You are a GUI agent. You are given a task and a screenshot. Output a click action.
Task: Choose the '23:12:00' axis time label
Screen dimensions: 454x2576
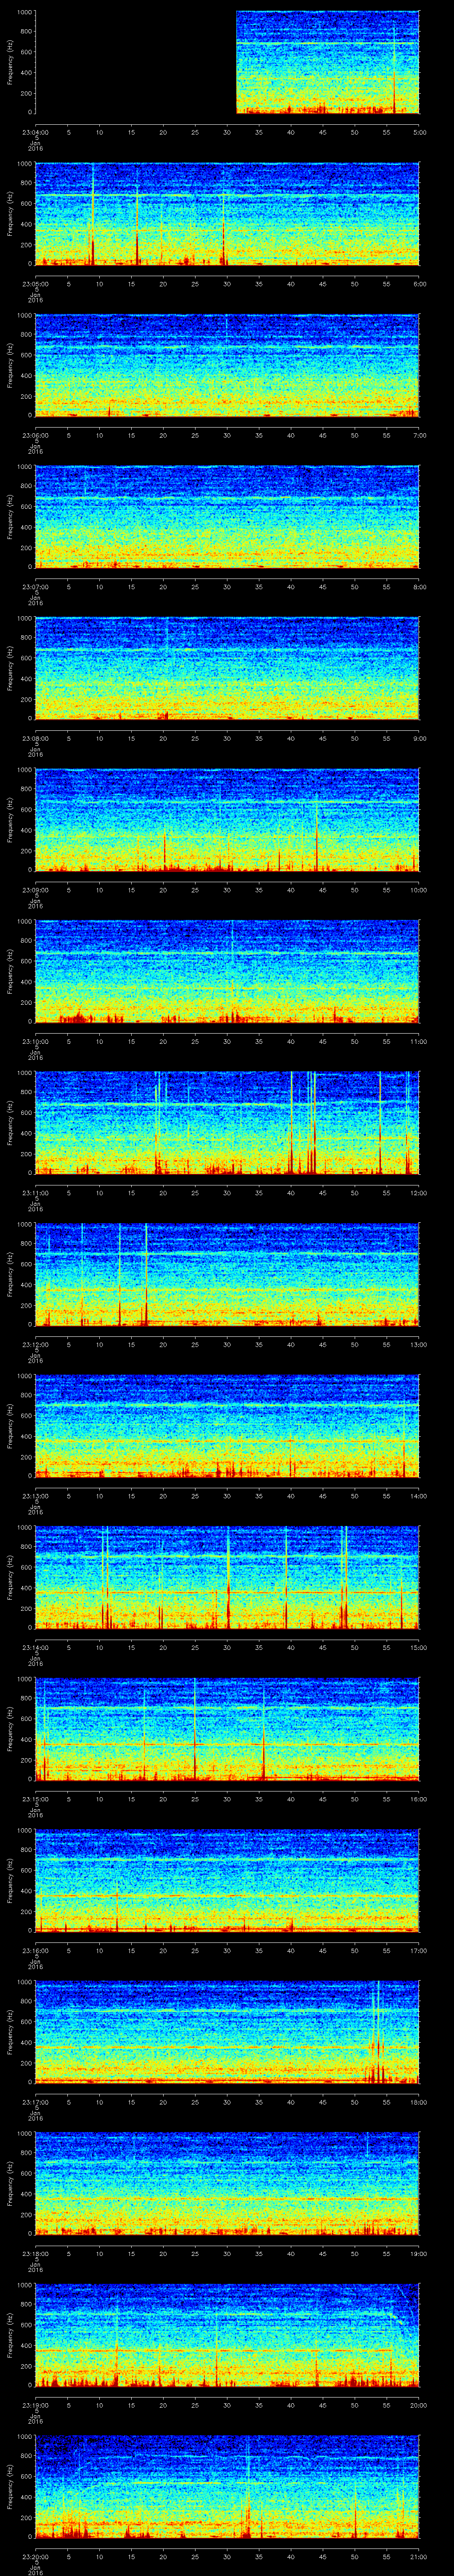click(36, 1344)
